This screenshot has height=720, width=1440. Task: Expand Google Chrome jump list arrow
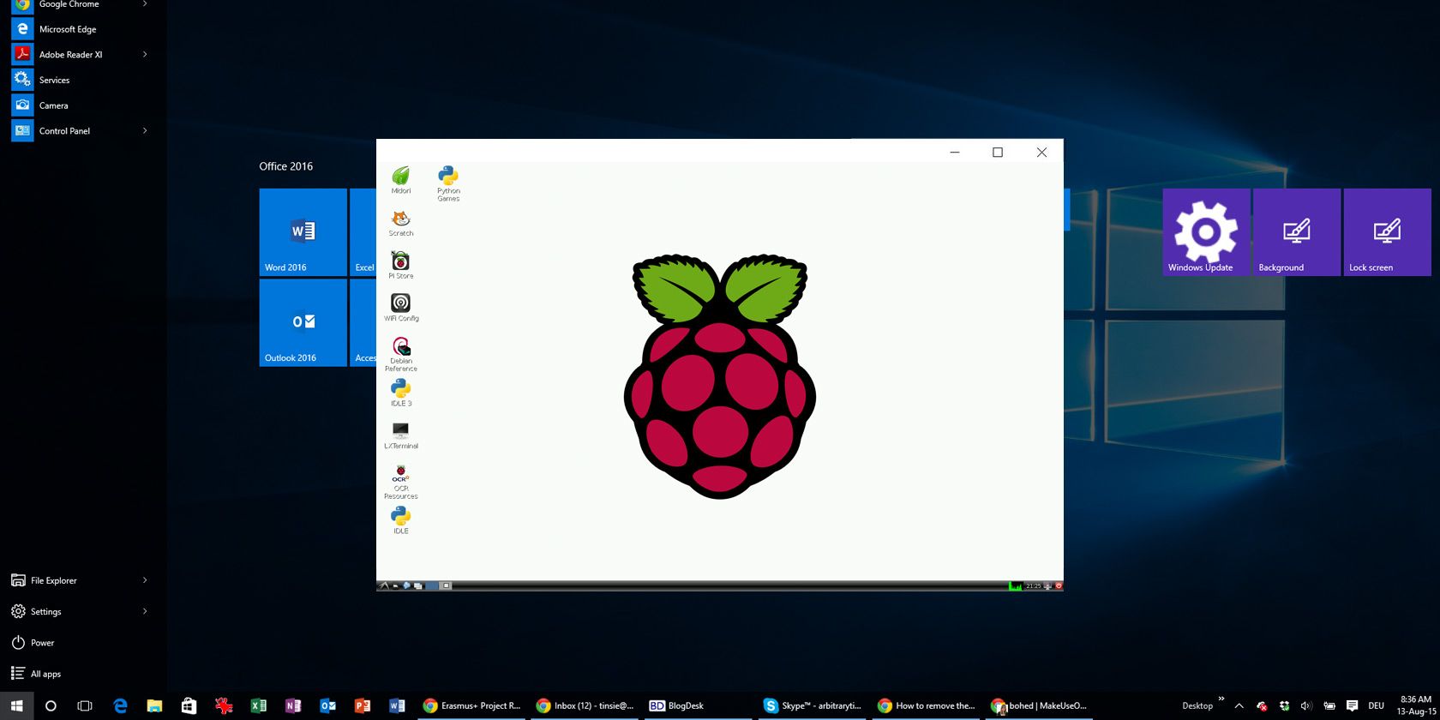click(x=145, y=4)
